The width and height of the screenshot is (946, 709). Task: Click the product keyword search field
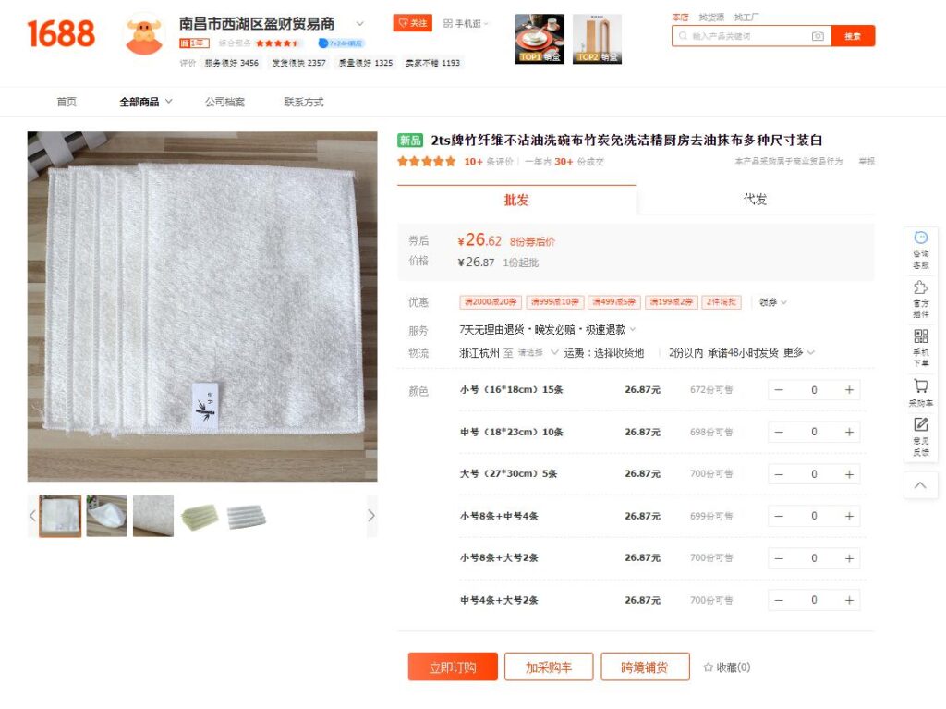coord(748,36)
